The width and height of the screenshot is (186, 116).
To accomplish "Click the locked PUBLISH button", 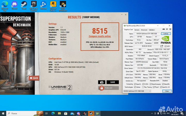I will 109,88.
